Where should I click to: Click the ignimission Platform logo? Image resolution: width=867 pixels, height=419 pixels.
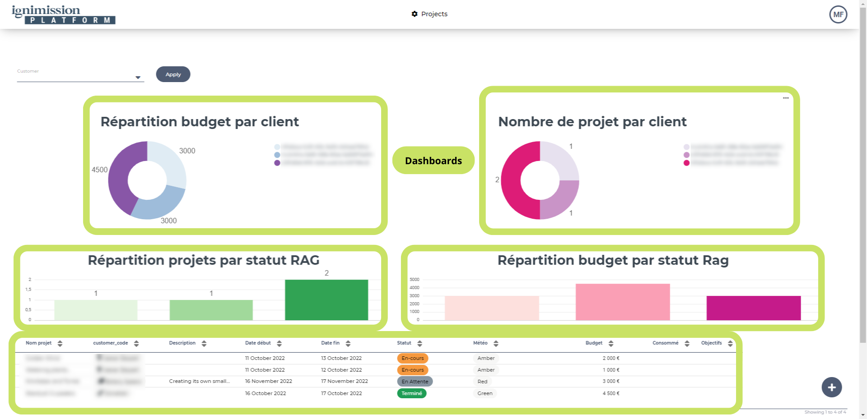tap(63, 14)
